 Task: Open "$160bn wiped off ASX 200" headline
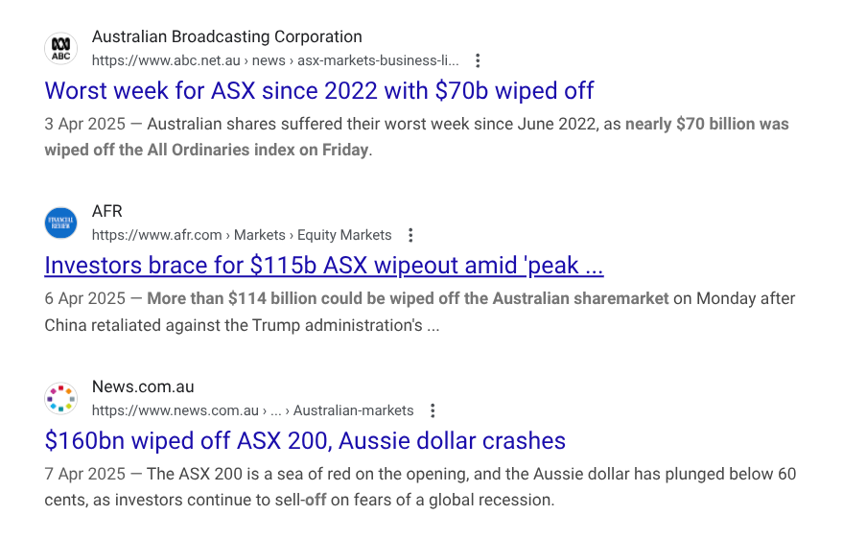305,441
